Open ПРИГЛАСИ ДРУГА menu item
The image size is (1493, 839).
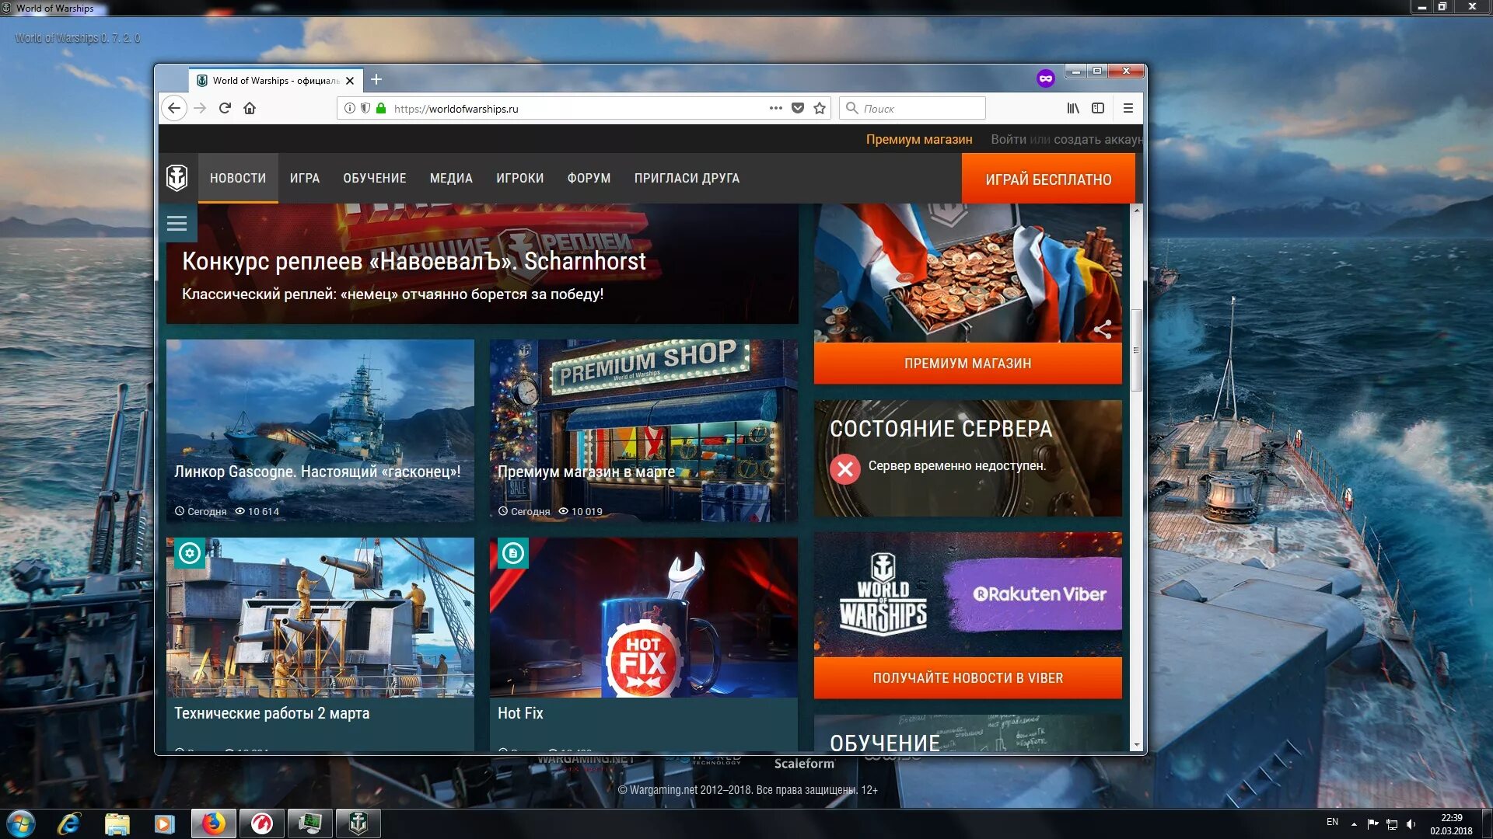coord(687,178)
